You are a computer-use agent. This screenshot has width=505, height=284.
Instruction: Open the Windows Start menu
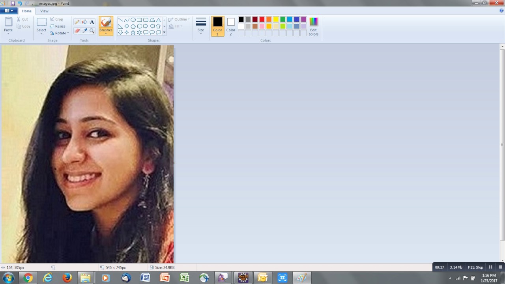(x=8, y=278)
